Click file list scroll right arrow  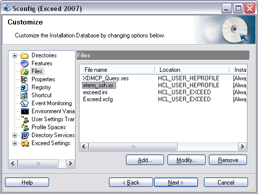(x=242, y=147)
